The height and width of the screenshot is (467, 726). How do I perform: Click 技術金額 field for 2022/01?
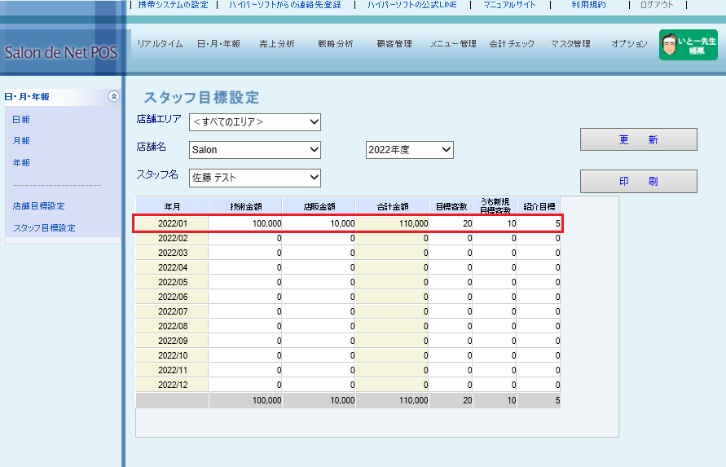point(246,223)
